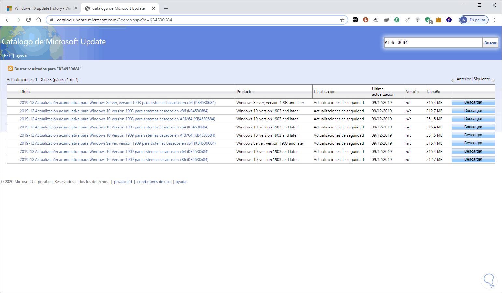
Task: Reload the current page
Action: (x=28, y=20)
